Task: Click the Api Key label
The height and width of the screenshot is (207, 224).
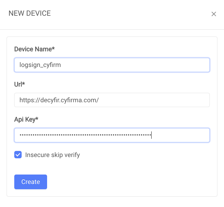Action: pyautogui.click(x=26, y=119)
